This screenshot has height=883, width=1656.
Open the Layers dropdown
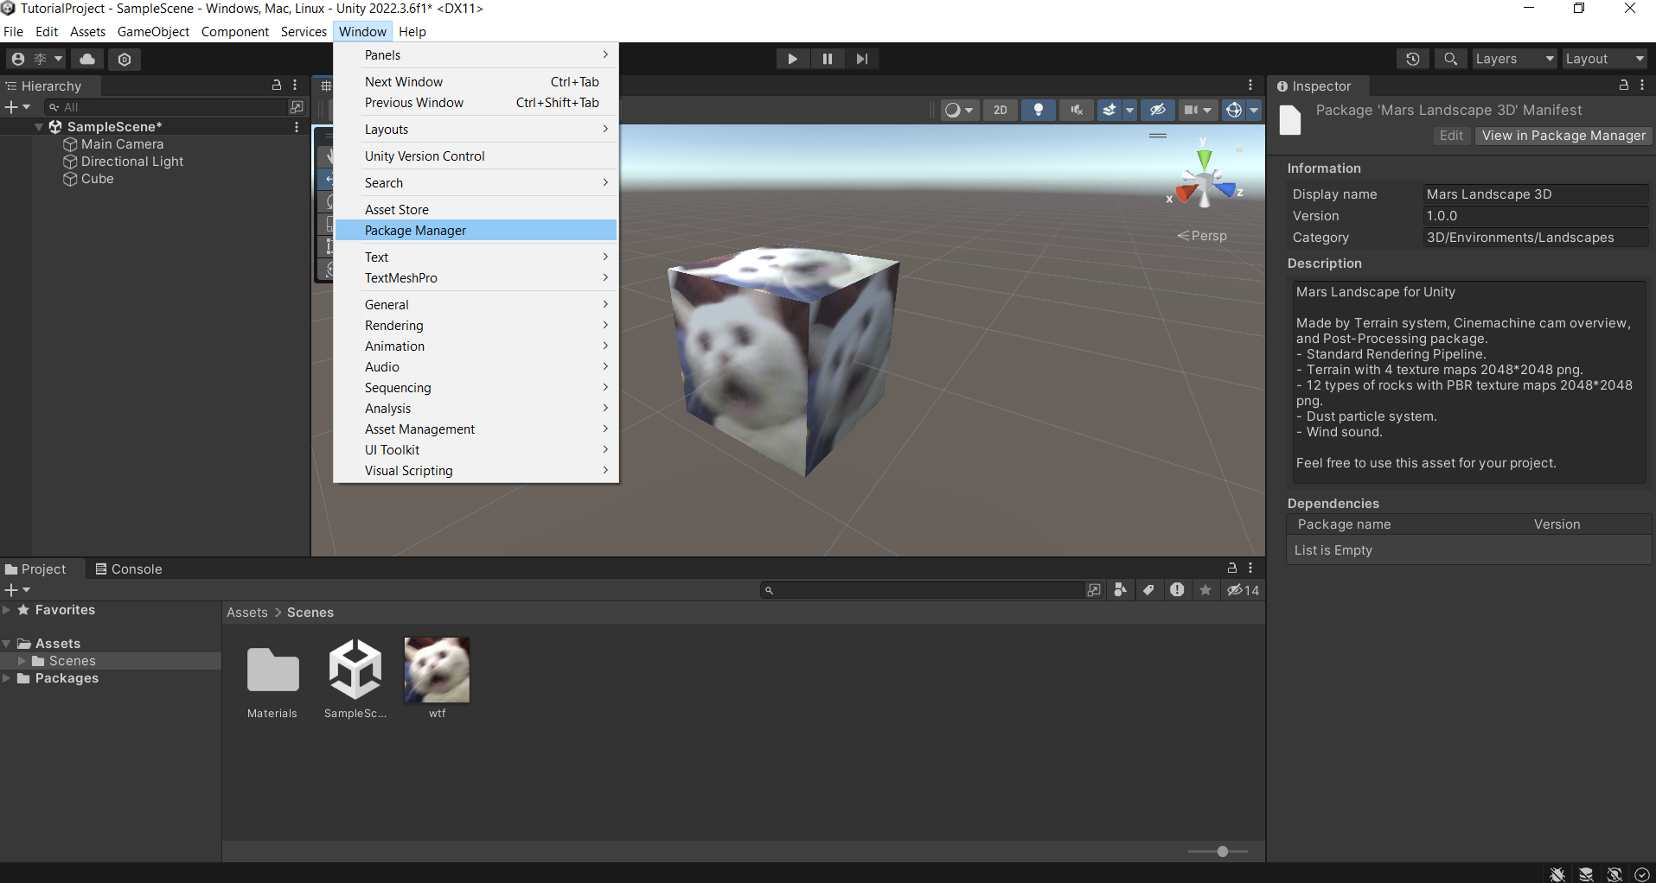1514,59
